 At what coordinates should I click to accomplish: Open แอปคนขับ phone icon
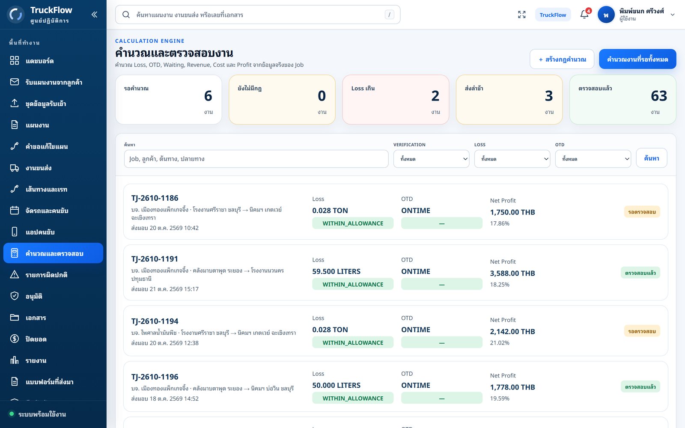point(15,232)
